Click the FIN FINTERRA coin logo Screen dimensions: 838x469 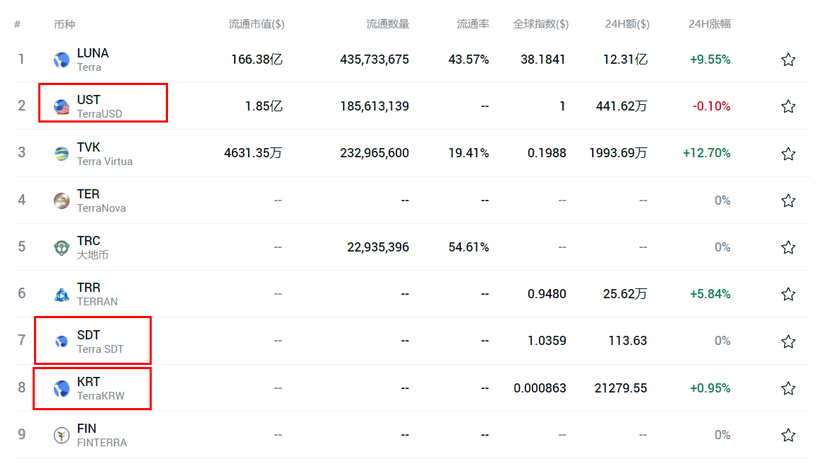62,435
